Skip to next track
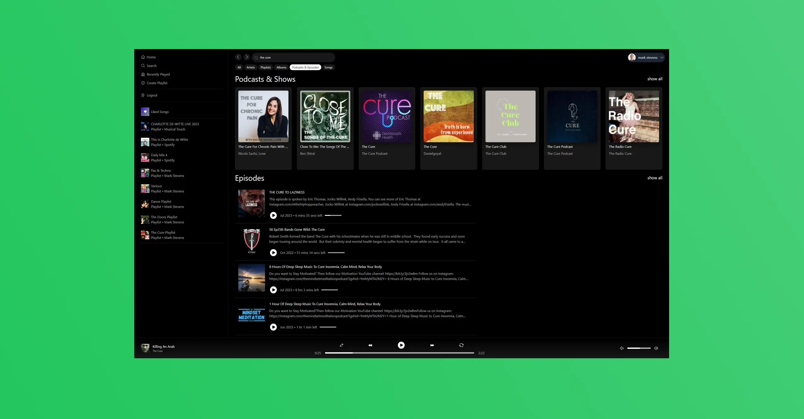Screen dimensions: 804x419 [432, 345]
